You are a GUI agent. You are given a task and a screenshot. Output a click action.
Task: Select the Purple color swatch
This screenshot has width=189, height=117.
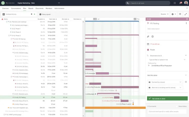point(148,50)
